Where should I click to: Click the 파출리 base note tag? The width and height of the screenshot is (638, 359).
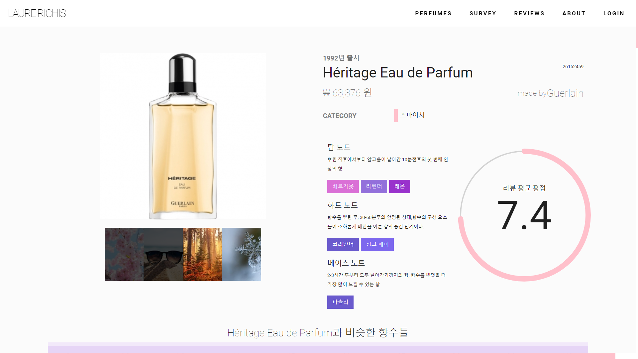(340, 302)
